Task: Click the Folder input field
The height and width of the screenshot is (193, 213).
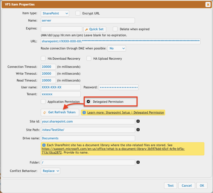Action: pyautogui.click(x=88, y=162)
